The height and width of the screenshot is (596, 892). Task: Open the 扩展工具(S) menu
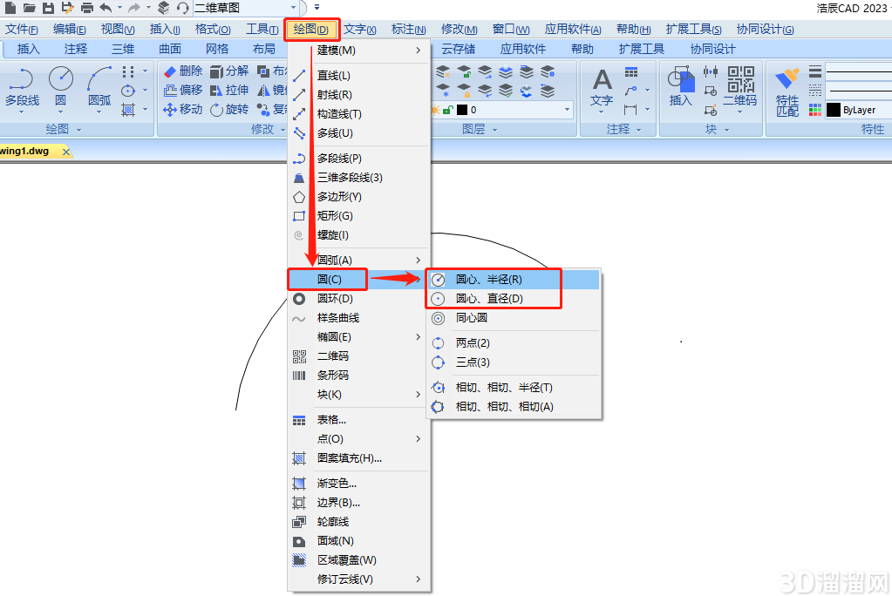click(693, 29)
